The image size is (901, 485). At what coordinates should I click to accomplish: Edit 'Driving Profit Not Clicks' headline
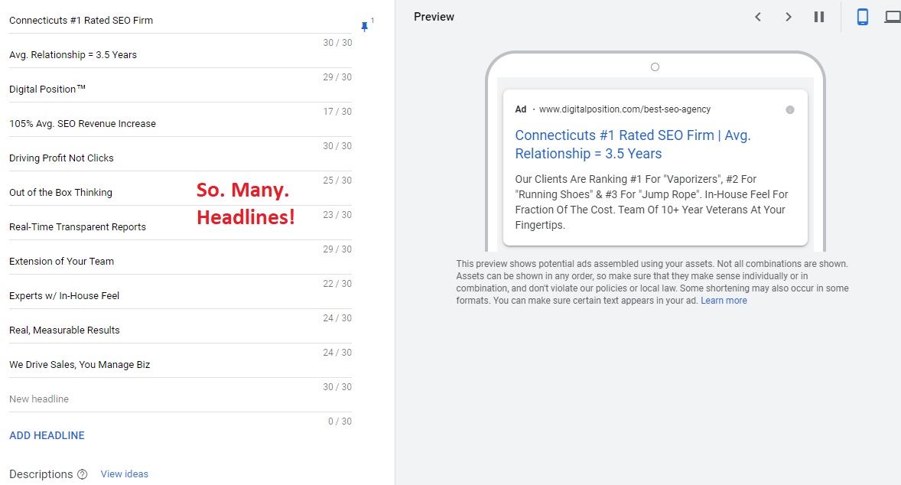[x=181, y=158]
